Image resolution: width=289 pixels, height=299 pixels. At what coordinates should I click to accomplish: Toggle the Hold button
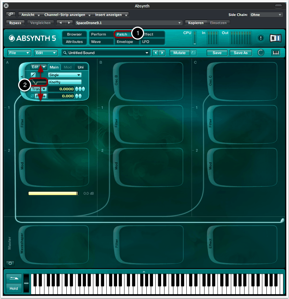[14, 288]
